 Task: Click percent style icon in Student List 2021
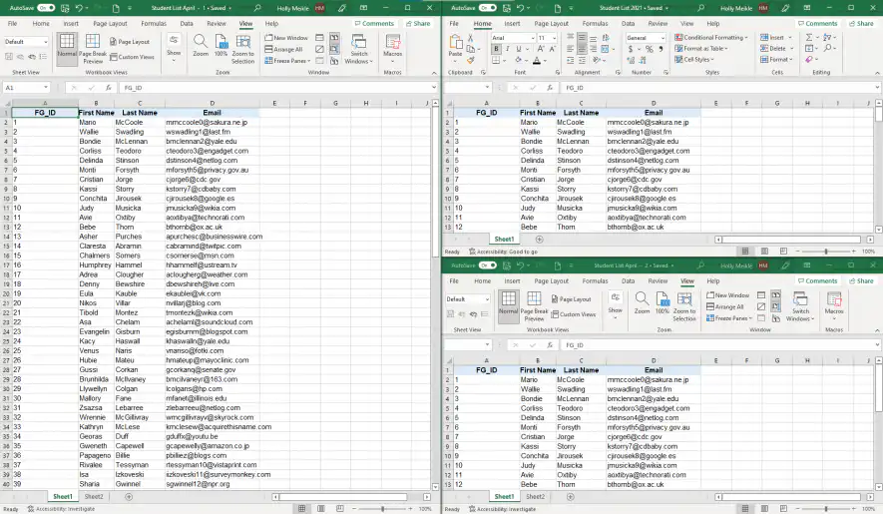650,49
